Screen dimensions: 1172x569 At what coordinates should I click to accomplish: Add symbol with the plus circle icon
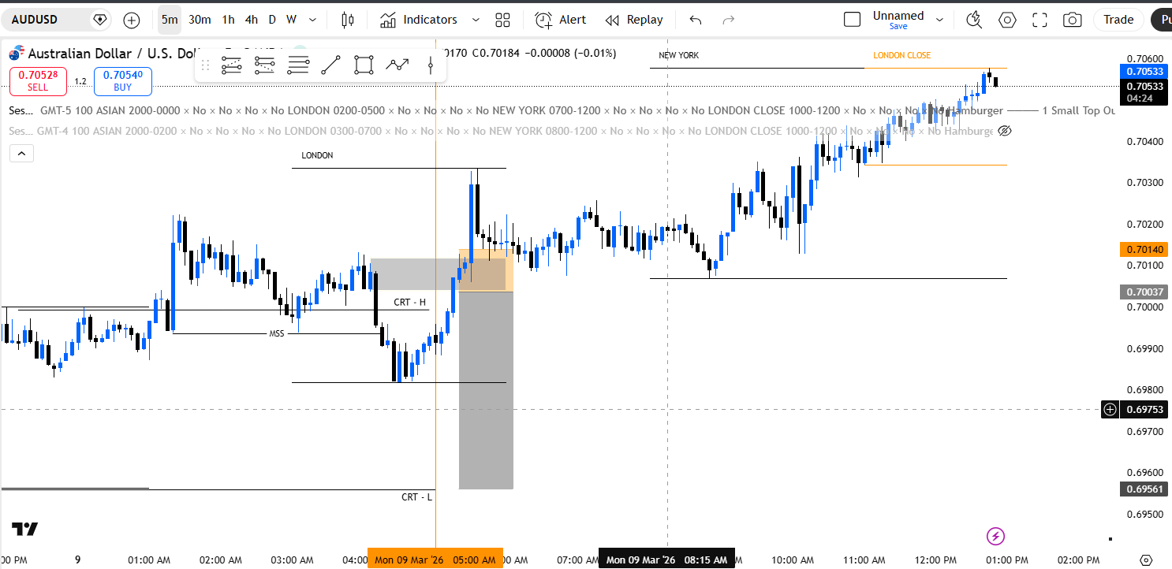pyautogui.click(x=132, y=20)
